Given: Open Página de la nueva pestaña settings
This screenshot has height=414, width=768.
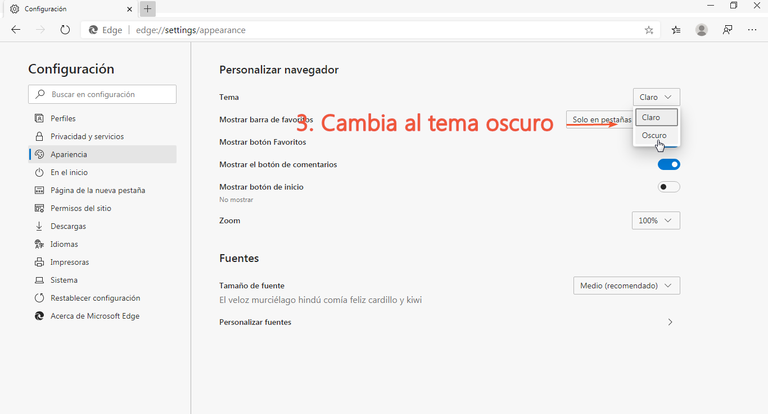Looking at the screenshot, I should [x=102, y=190].
